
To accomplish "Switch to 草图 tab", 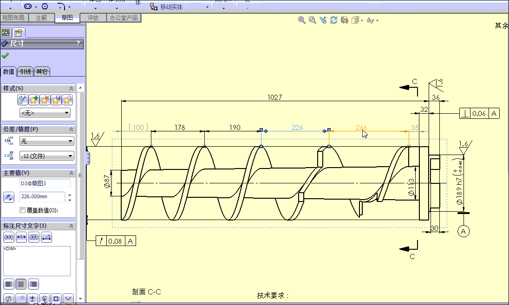I will pyautogui.click(x=67, y=18).
